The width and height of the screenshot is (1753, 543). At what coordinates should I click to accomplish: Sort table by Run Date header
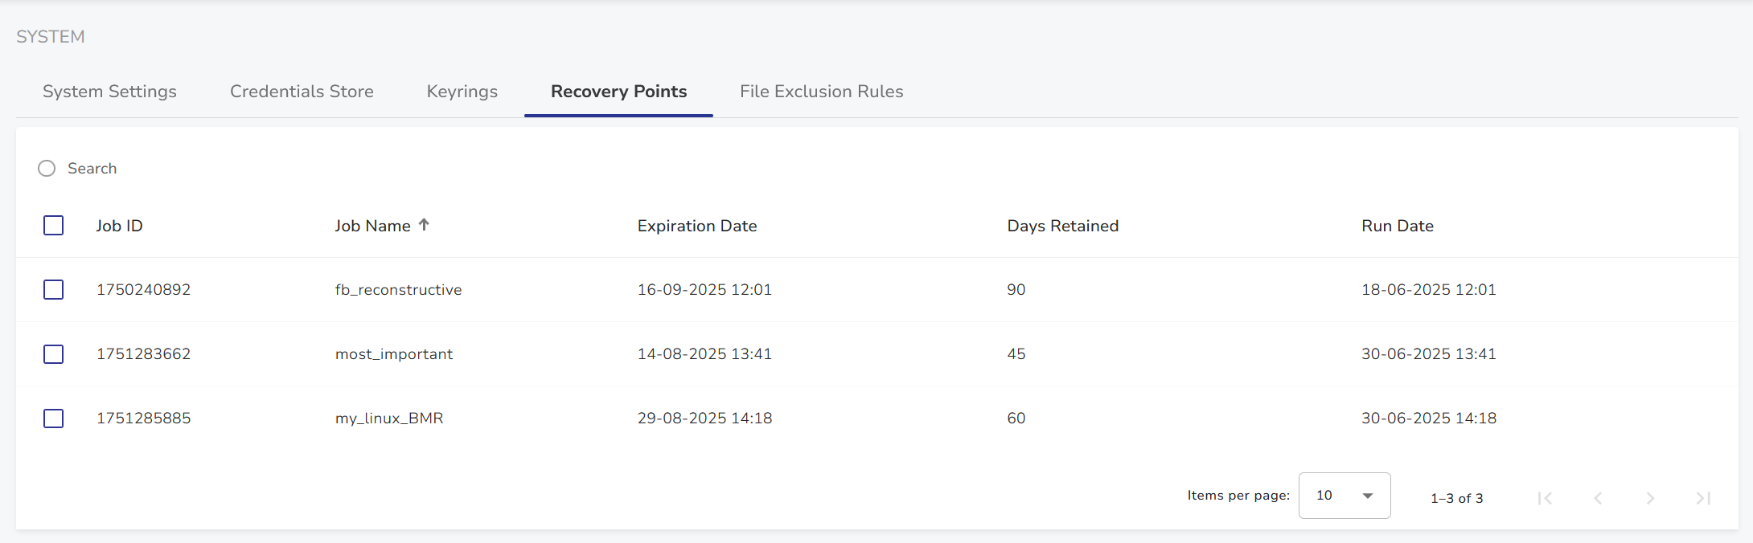point(1397,226)
